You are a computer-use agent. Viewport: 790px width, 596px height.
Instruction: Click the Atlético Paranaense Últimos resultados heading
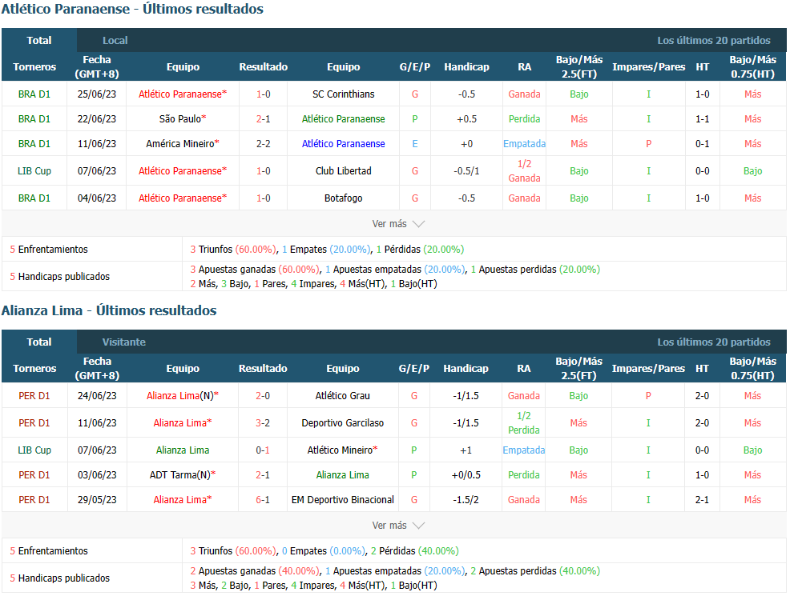click(132, 9)
